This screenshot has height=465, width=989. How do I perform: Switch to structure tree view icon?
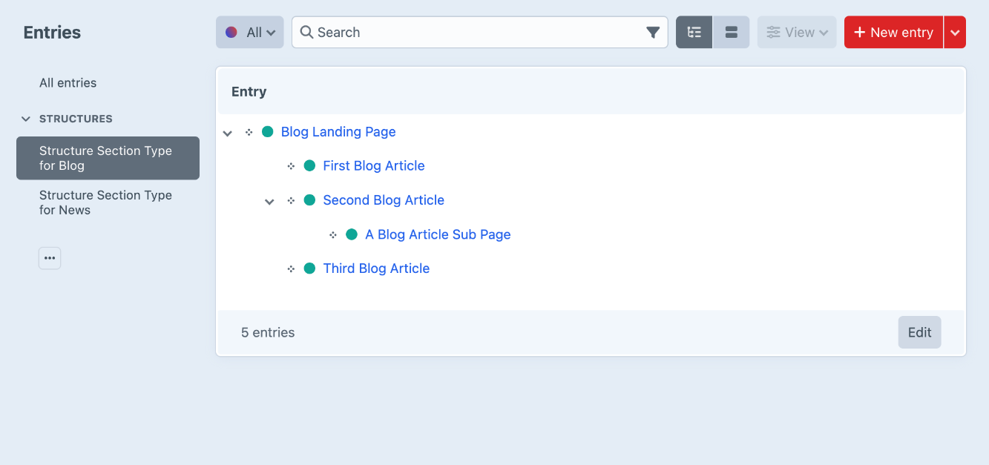click(x=694, y=33)
